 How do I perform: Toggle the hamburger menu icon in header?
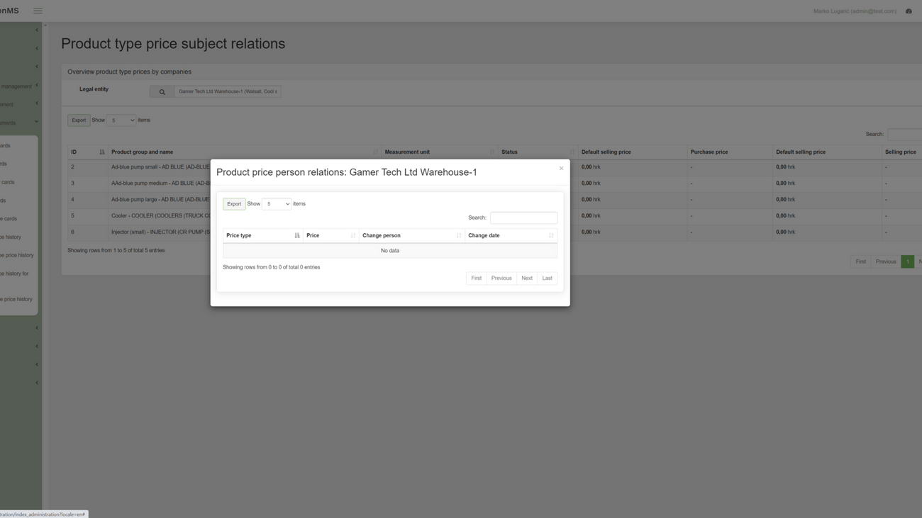[x=38, y=11]
